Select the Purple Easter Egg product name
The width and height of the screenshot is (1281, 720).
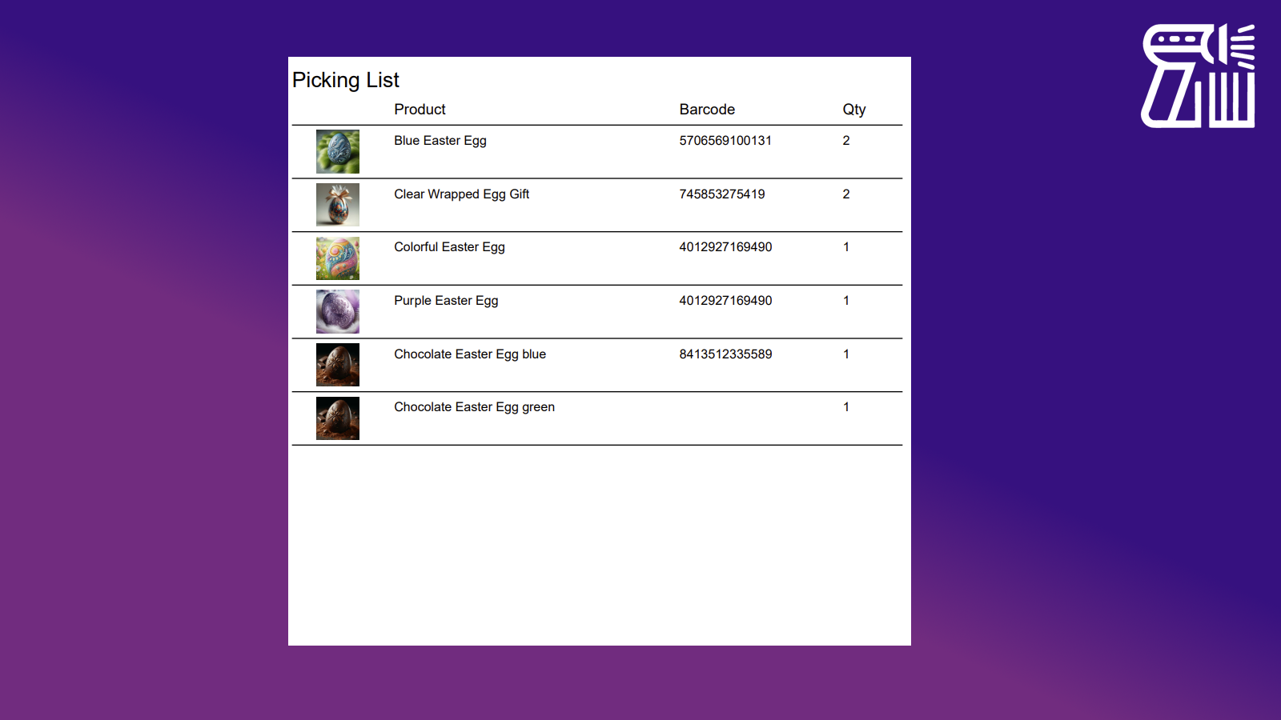(446, 301)
